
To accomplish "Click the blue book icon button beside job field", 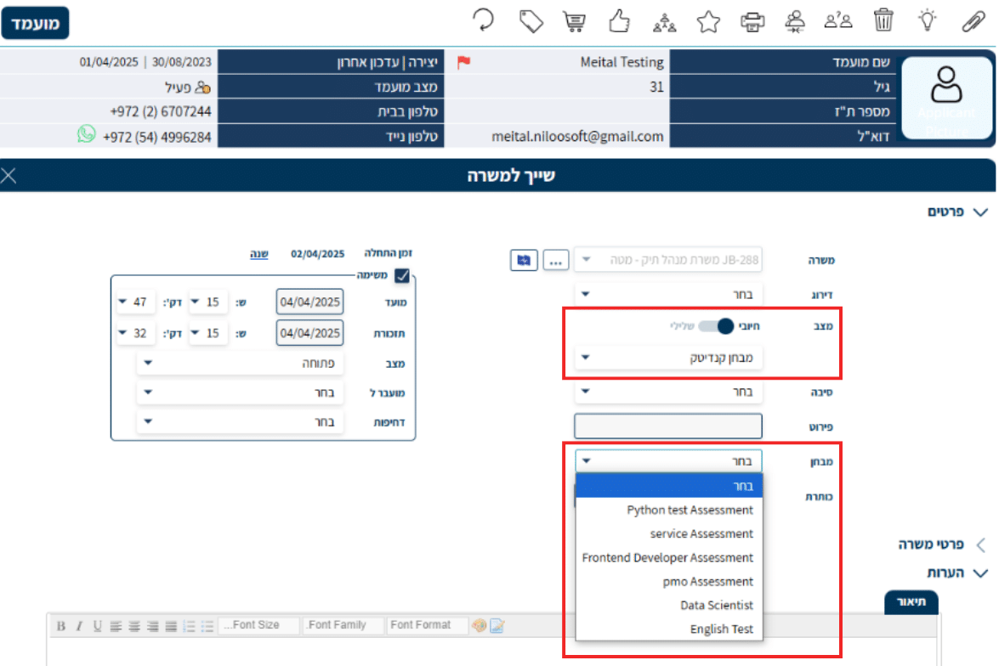I will click(x=524, y=260).
